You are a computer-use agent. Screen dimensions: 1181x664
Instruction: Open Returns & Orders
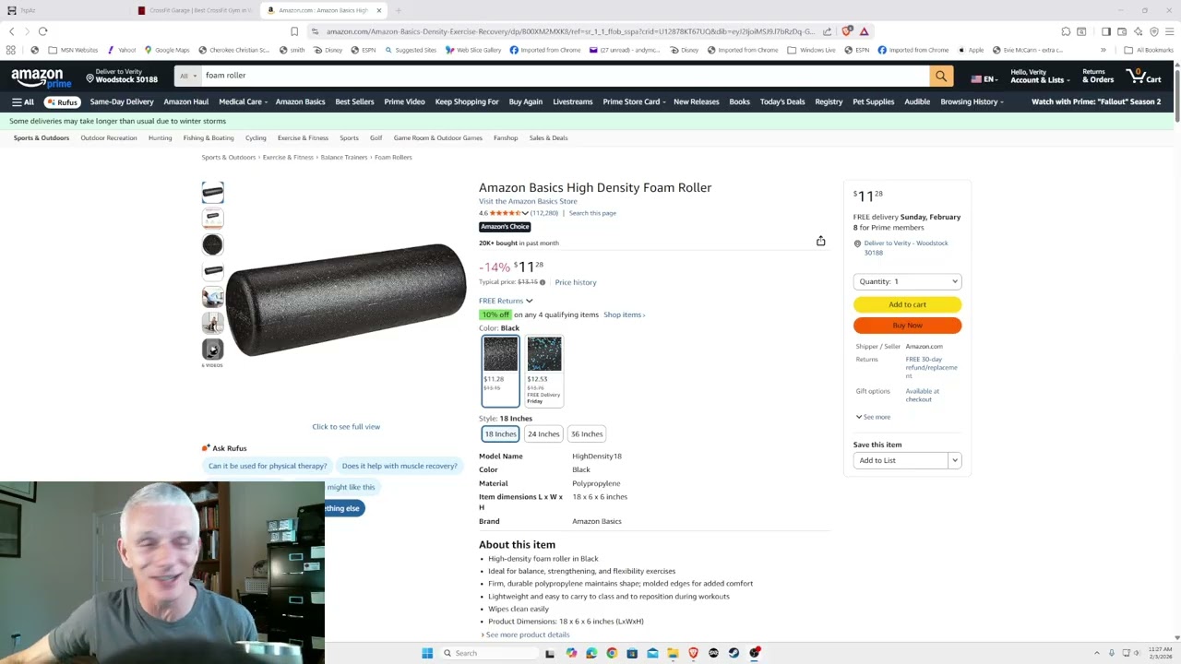(x=1098, y=76)
